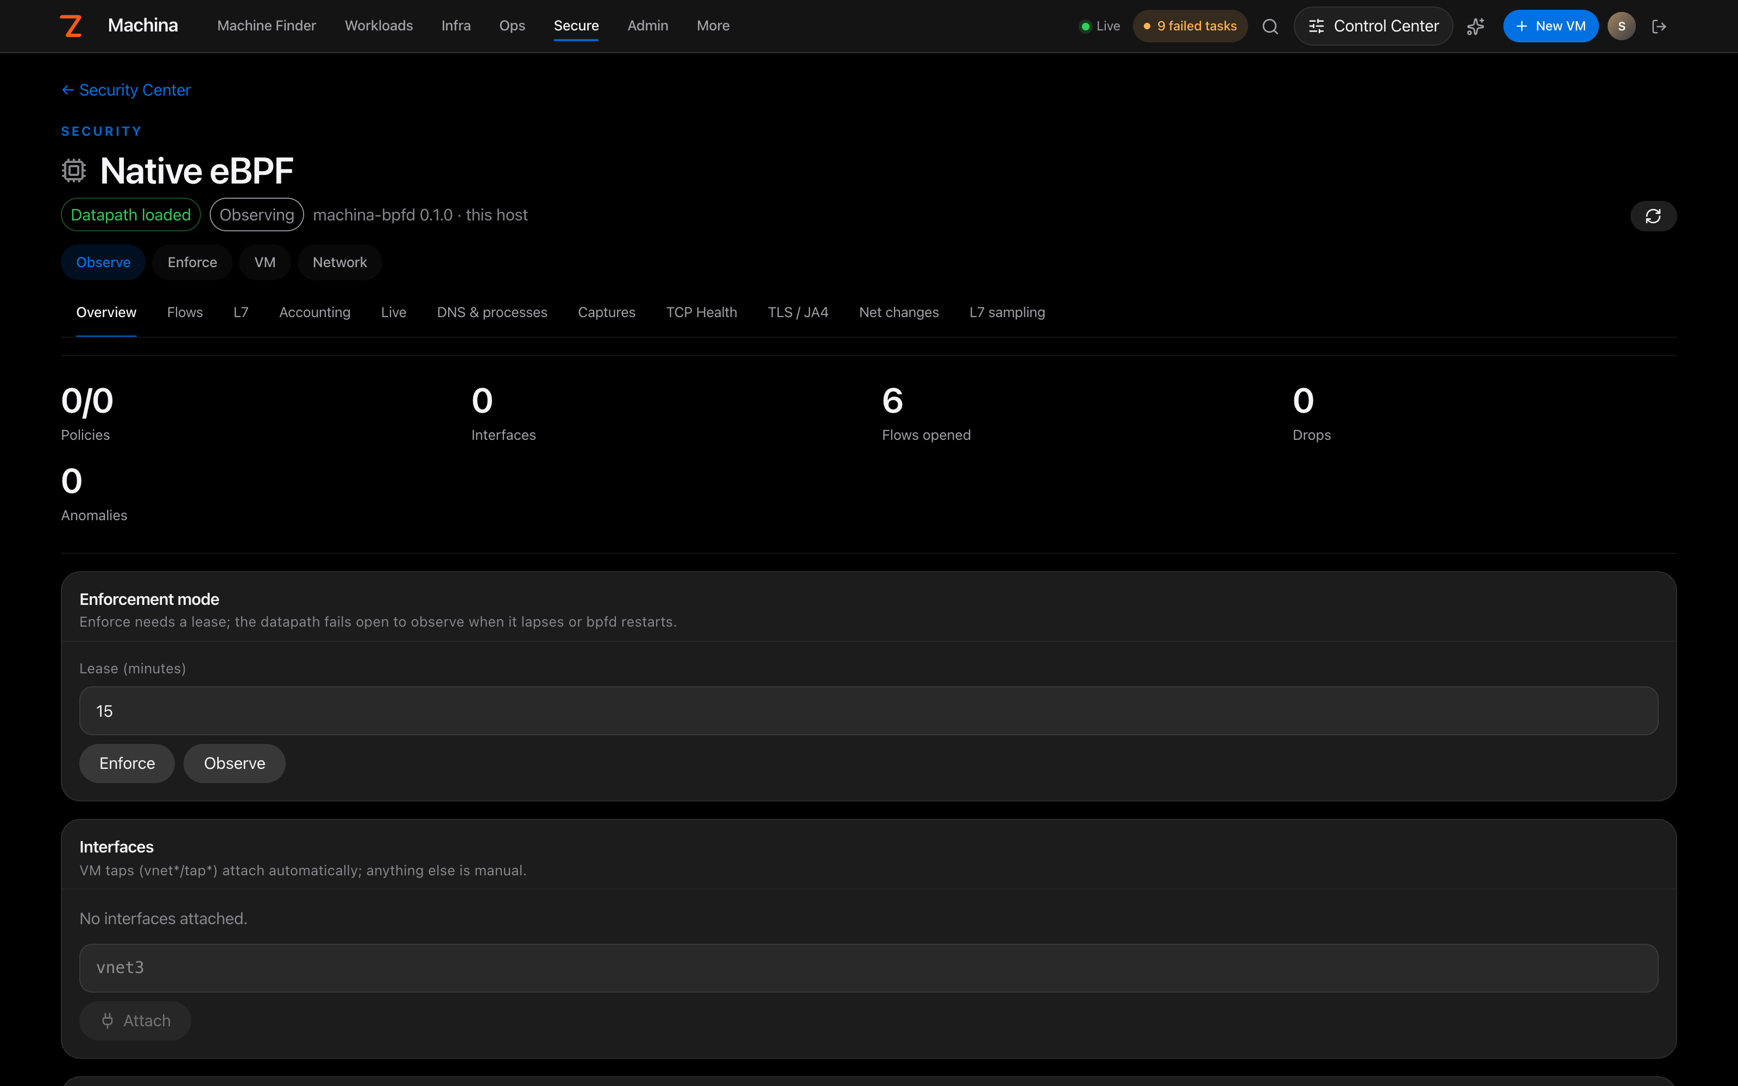The width and height of the screenshot is (1738, 1086).
Task: Switch to the Enforce mode pill
Action: point(192,262)
